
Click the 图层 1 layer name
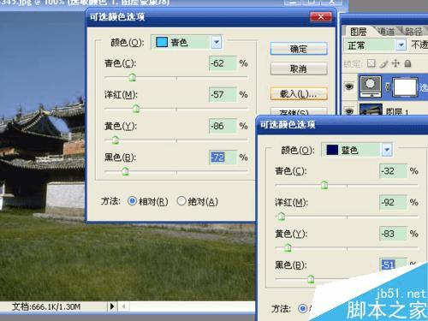tap(398, 112)
